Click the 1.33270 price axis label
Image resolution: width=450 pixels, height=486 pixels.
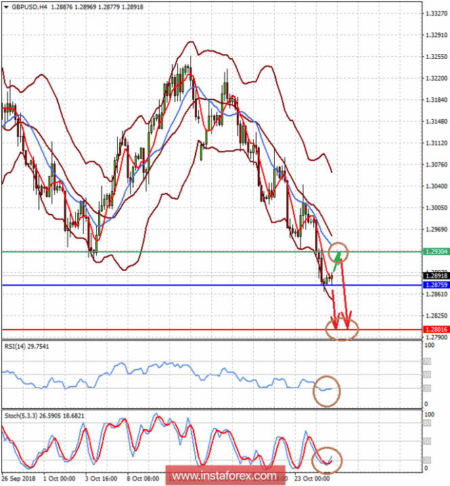coord(436,14)
